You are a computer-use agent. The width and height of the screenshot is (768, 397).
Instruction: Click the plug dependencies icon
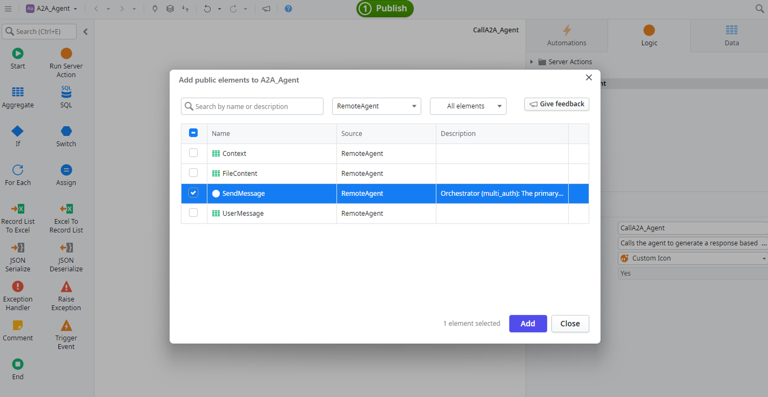(x=155, y=9)
